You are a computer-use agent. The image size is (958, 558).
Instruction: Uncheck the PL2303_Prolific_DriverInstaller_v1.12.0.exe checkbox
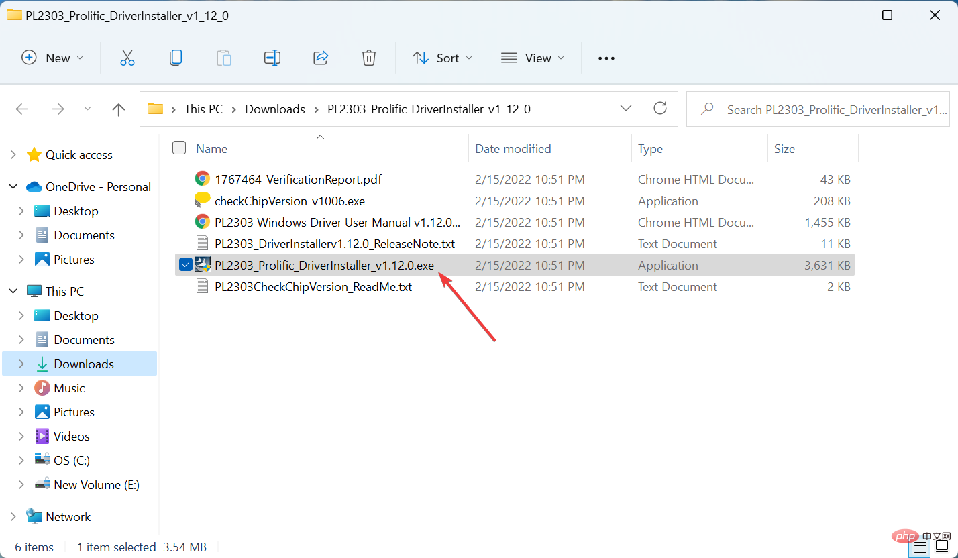185,264
